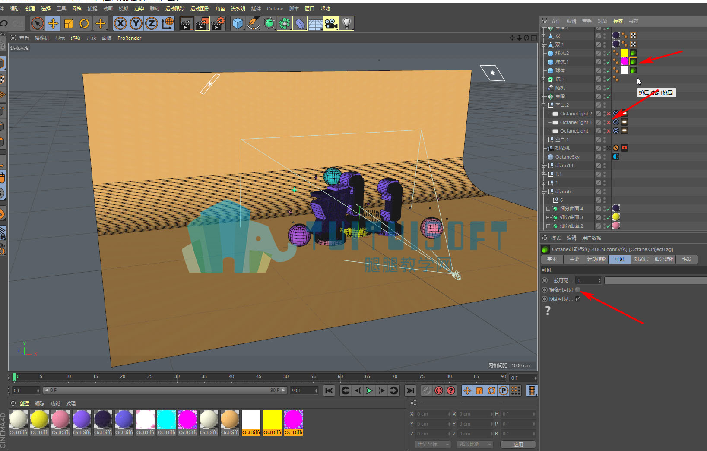This screenshot has width=707, height=451.
Task: Open the 世界坐标 coordinate dropdown
Action: (x=432, y=444)
